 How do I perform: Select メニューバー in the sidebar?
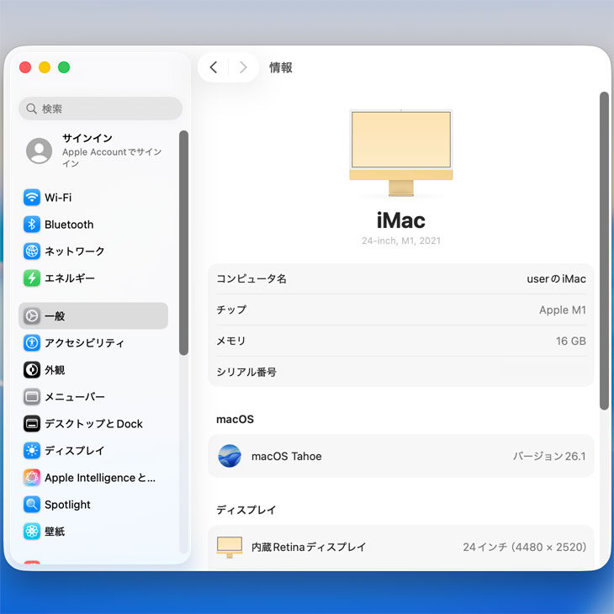(x=75, y=397)
